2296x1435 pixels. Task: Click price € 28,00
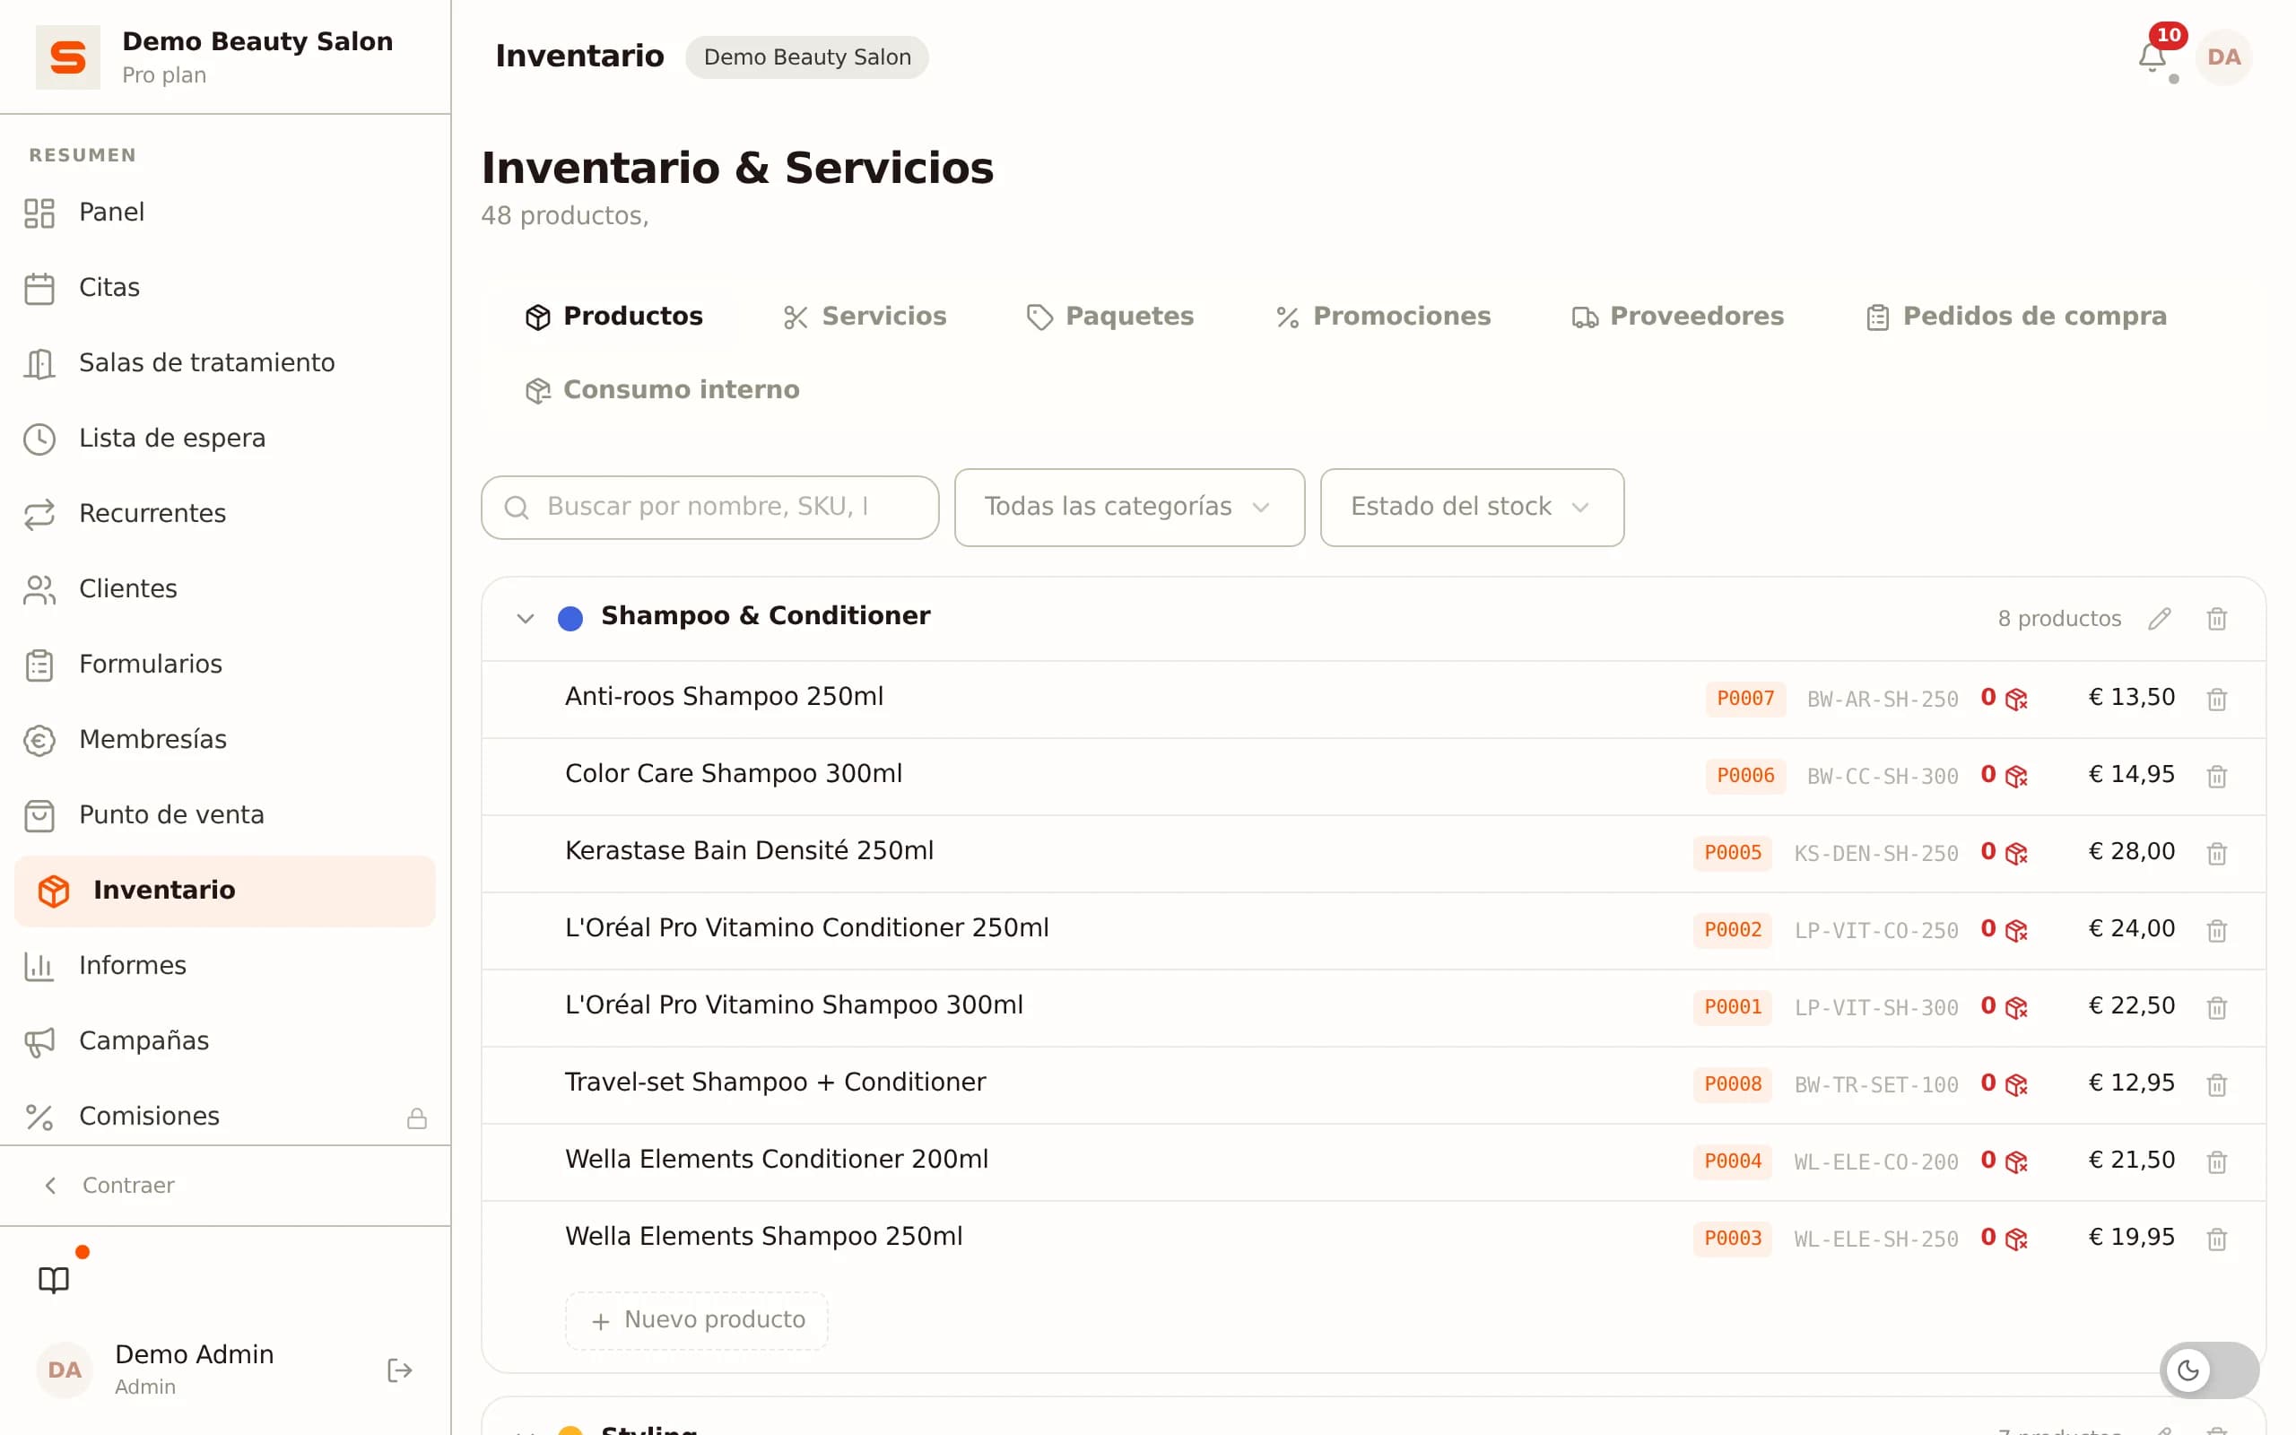pyautogui.click(x=2131, y=851)
